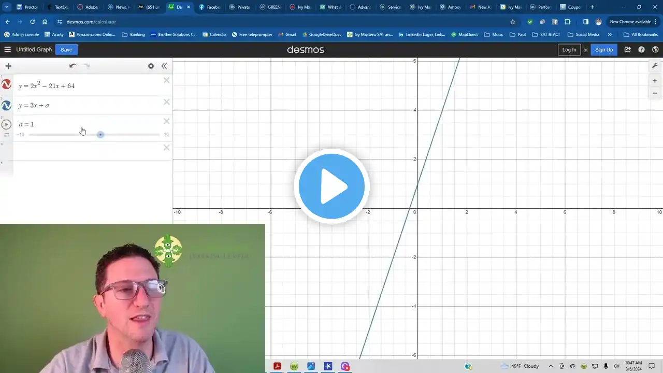Set the slider maximum value 10

tap(166, 135)
